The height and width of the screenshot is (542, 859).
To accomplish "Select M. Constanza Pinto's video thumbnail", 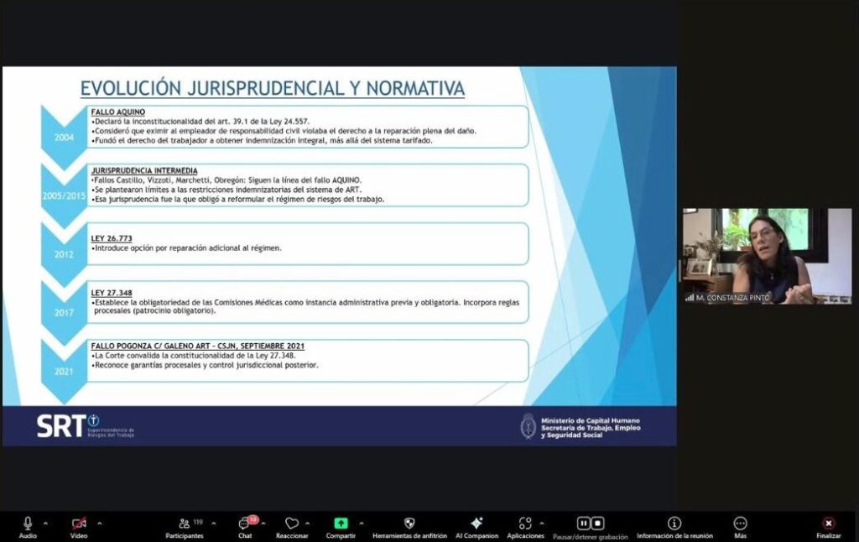I will 766,255.
